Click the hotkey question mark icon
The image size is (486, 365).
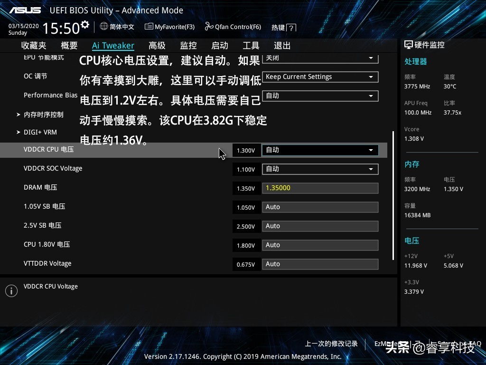291,28
